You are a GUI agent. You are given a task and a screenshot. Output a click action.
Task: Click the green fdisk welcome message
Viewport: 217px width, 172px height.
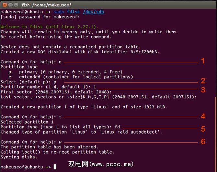pos(50,27)
